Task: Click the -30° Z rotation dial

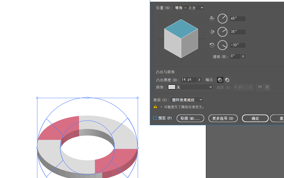Action: click(x=223, y=45)
